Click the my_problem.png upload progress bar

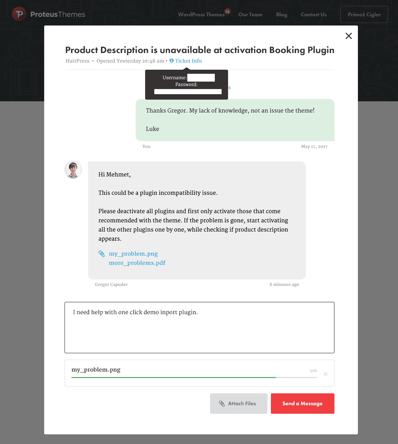point(194,377)
